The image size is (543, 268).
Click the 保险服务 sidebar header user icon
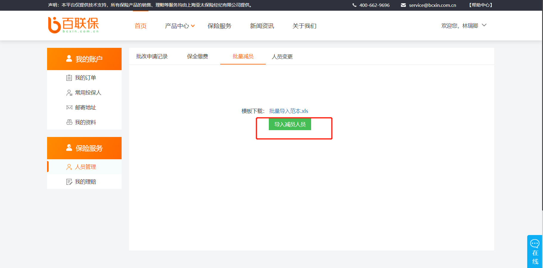pos(69,148)
